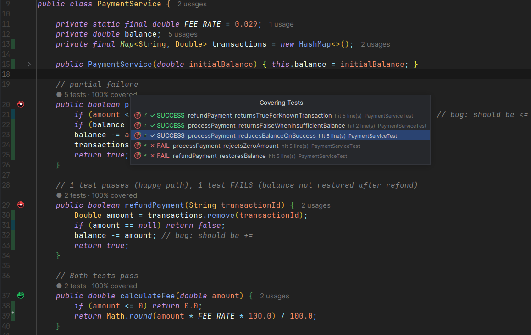Click the failed-test gutter icon beside processPayment method

(21, 104)
